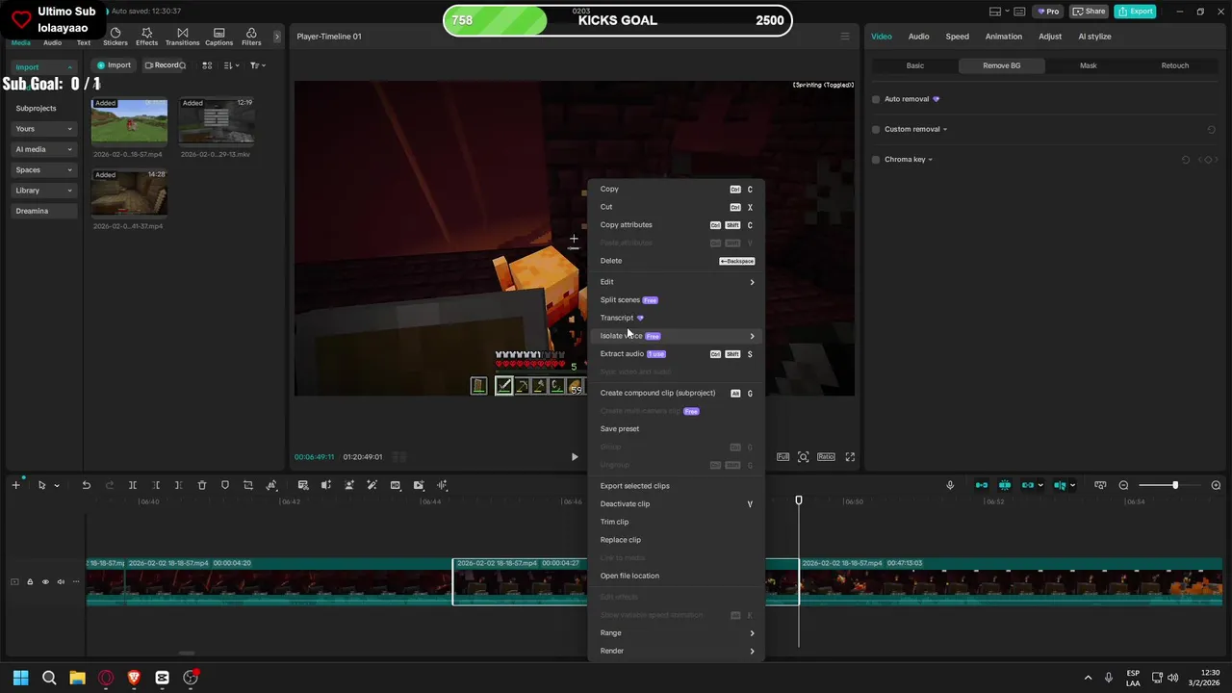Switch to the Animation tab
The height and width of the screenshot is (693, 1232).
1004,37
